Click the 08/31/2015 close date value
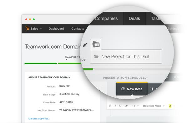The height and width of the screenshot is (123, 187). (x=66, y=102)
